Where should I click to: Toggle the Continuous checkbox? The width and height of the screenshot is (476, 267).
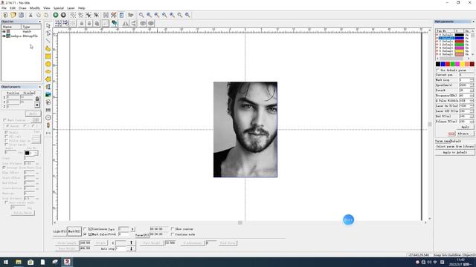coord(85,229)
